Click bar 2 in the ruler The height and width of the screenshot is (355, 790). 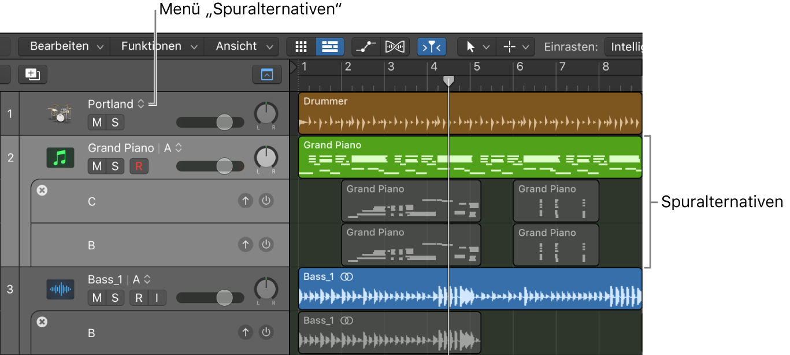click(348, 66)
